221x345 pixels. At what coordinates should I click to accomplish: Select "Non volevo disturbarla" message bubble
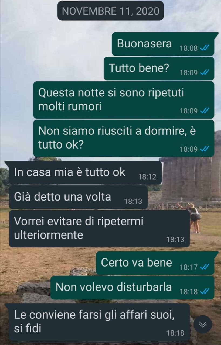132,288
